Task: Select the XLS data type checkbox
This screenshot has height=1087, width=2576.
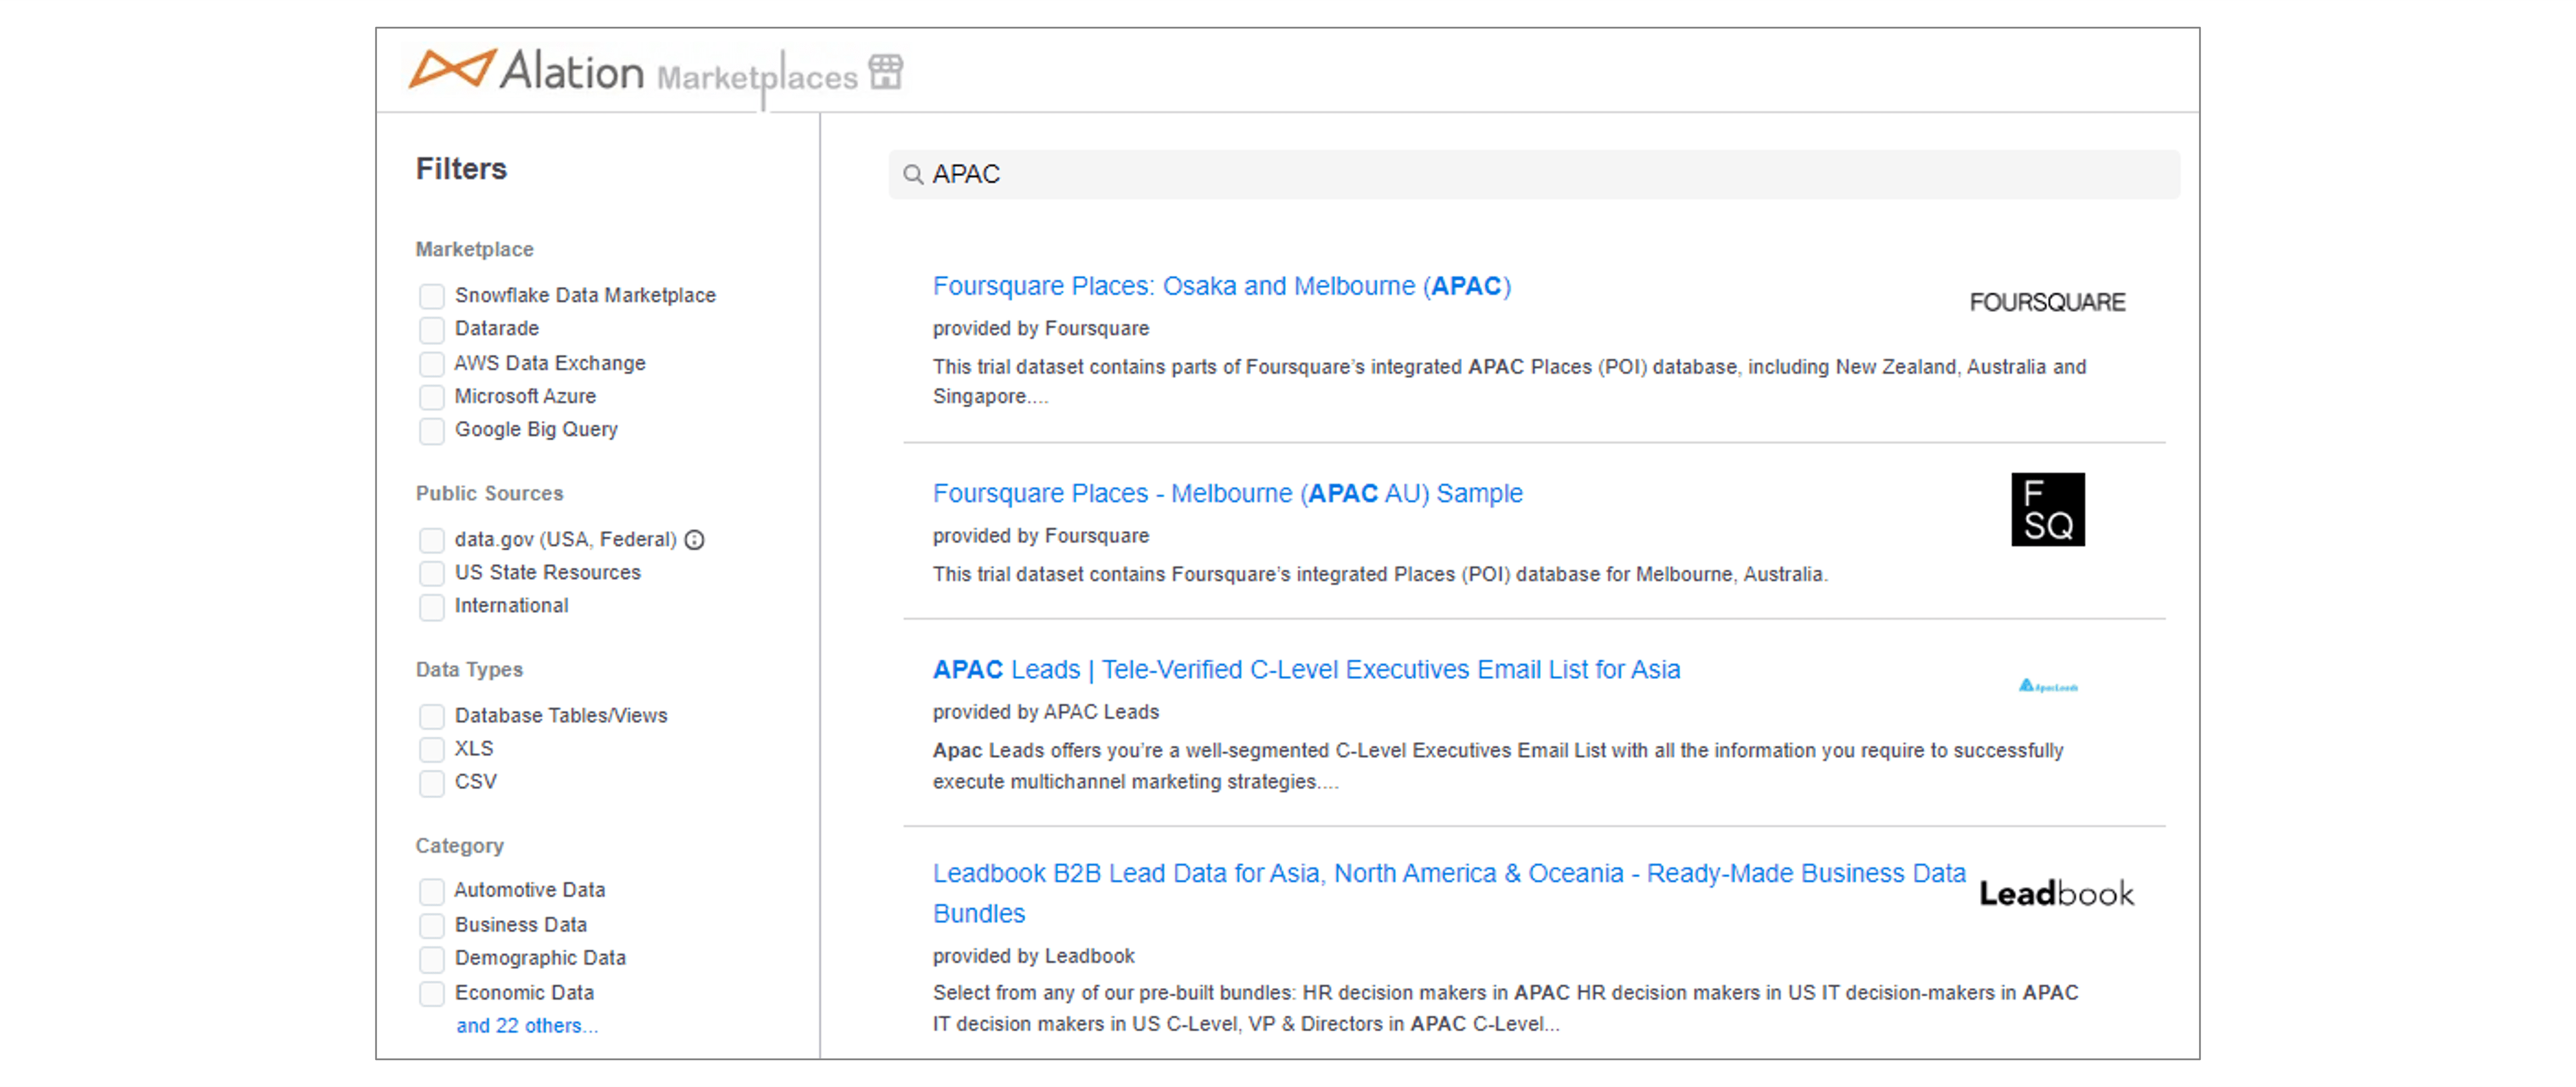Action: coord(431,749)
